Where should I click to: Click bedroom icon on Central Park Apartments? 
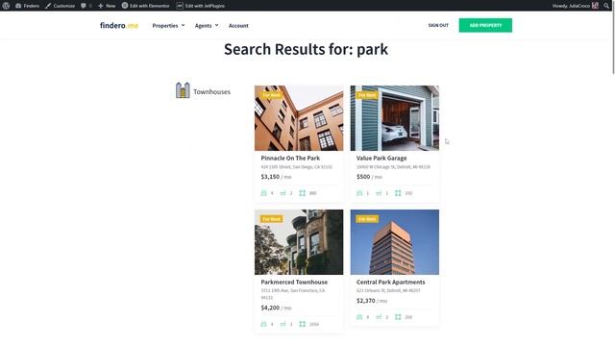[359, 317]
